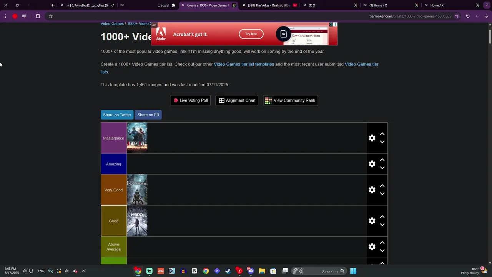The width and height of the screenshot is (492, 277).
Task: Open settings gear for Masterpiece tier
Action: pyautogui.click(x=372, y=138)
